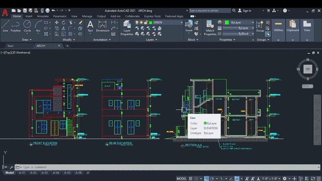322x181 pixels.
Task: Toggle grid display in status bar
Action: [191, 178]
